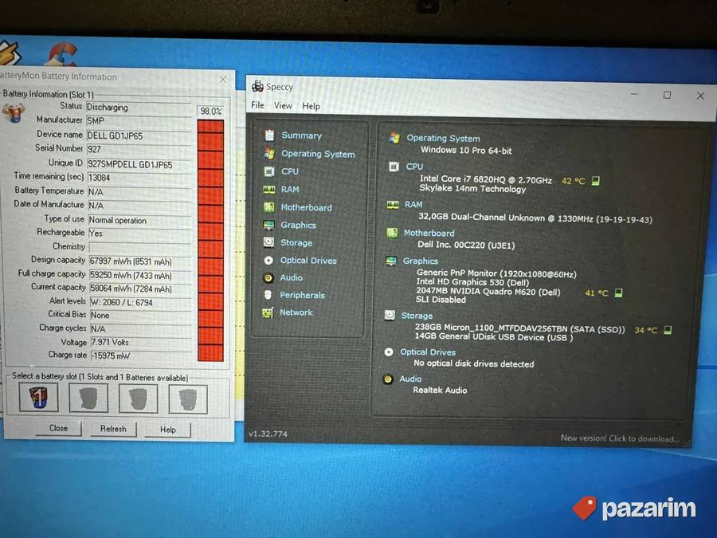
Task: Click the 98.0% battery percentage readout
Action: (210, 111)
